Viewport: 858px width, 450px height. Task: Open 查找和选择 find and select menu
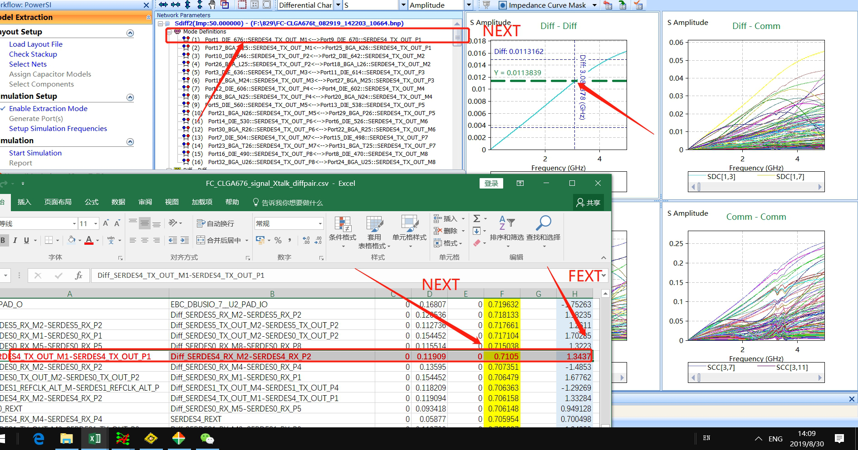click(x=543, y=232)
